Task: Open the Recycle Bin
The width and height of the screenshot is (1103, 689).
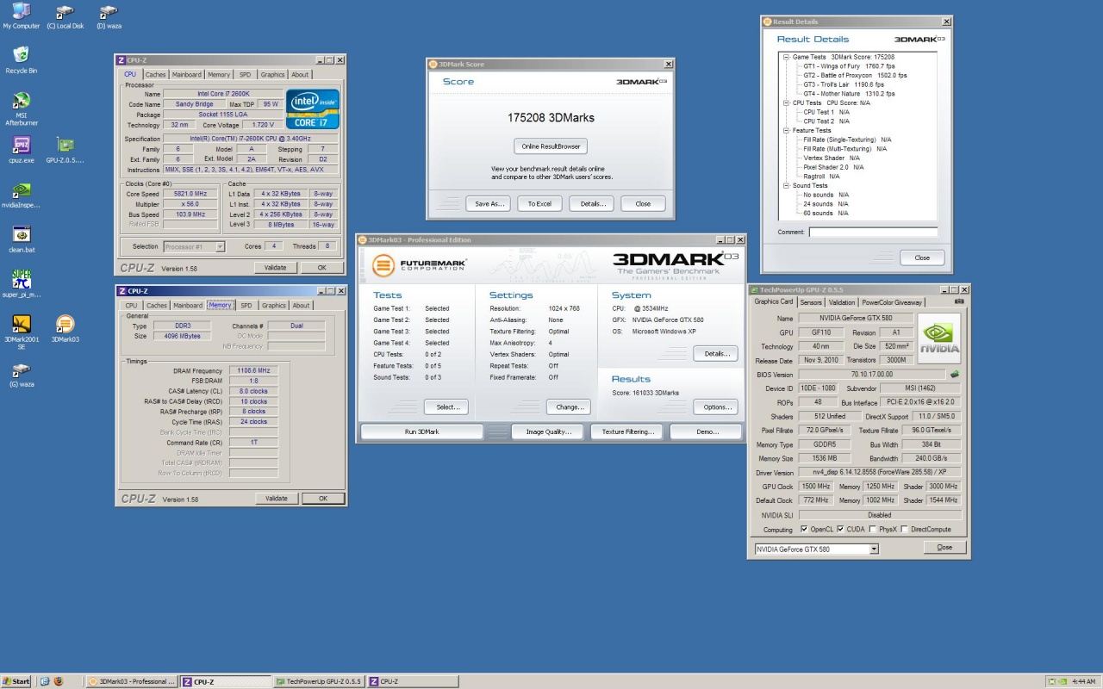Action: pos(22,56)
